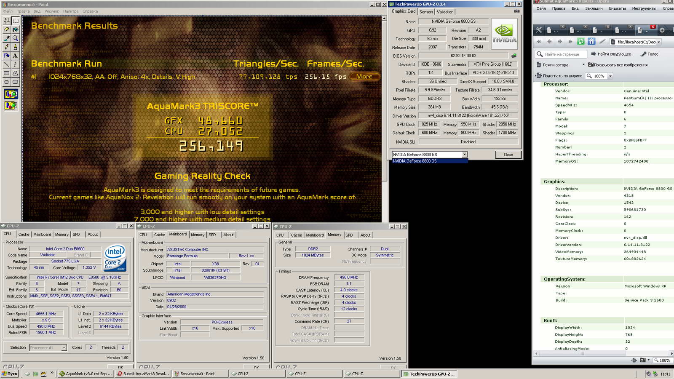Click Найти следующее in Opera
Viewport: 674px width, 379px height.
coord(611,54)
